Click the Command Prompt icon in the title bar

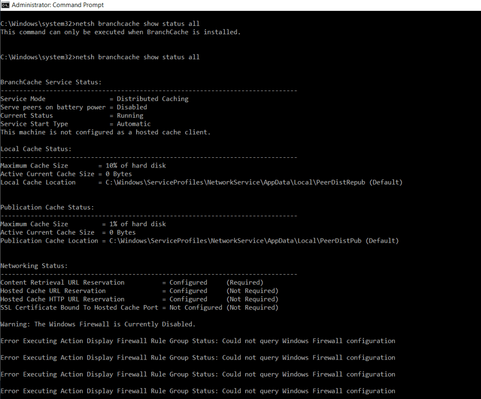[6, 5]
